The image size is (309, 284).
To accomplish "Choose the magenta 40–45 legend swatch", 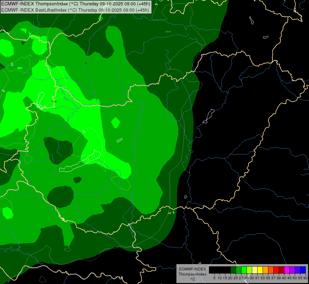I will tap(287, 270).
